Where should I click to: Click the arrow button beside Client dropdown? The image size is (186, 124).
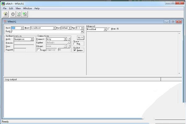click(69, 46)
